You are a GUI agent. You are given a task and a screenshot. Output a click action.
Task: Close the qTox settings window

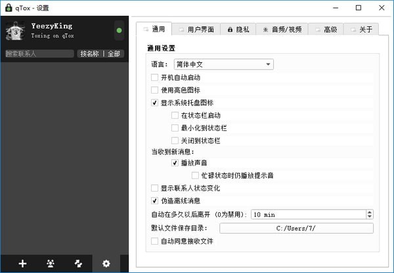click(382, 8)
